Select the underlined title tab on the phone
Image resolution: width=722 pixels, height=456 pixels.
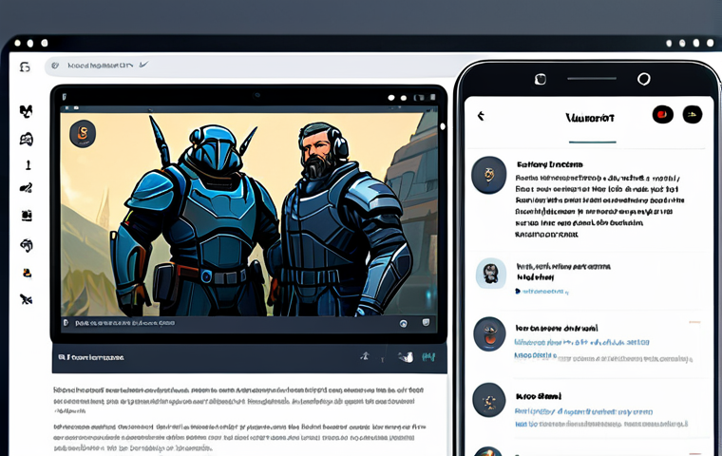(x=589, y=118)
